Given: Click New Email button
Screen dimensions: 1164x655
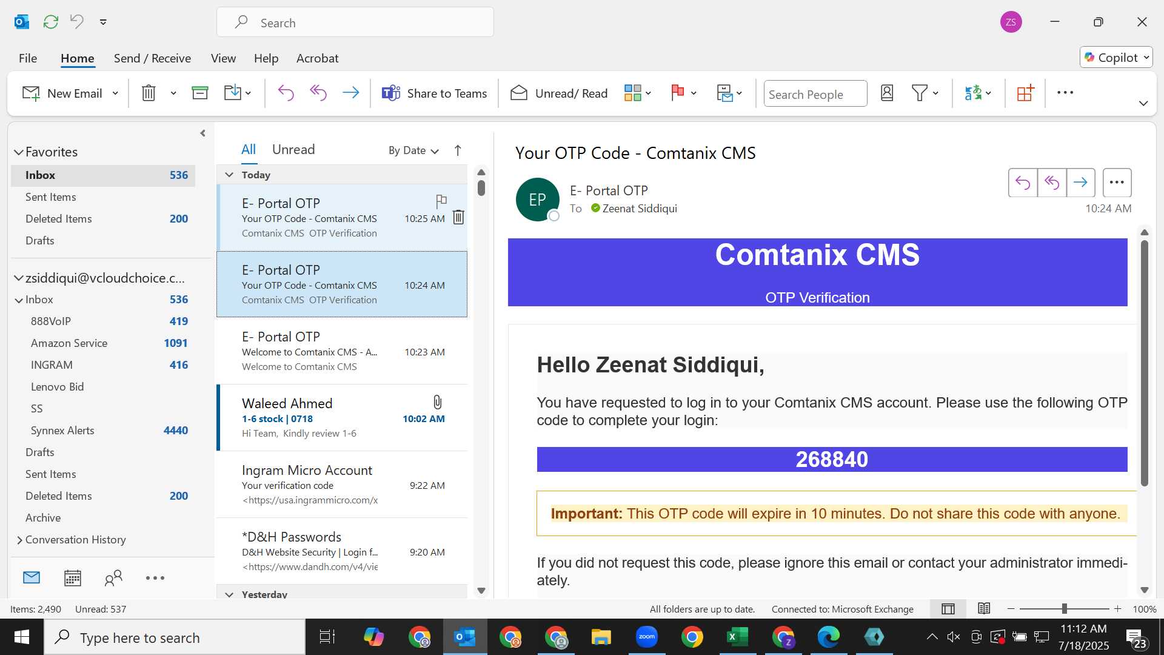Looking at the screenshot, I should [62, 93].
